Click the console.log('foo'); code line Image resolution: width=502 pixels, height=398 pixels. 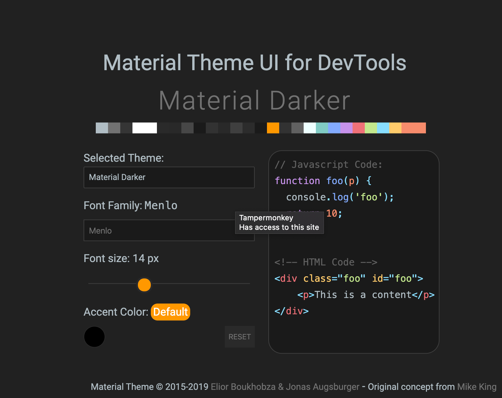pos(340,197)
